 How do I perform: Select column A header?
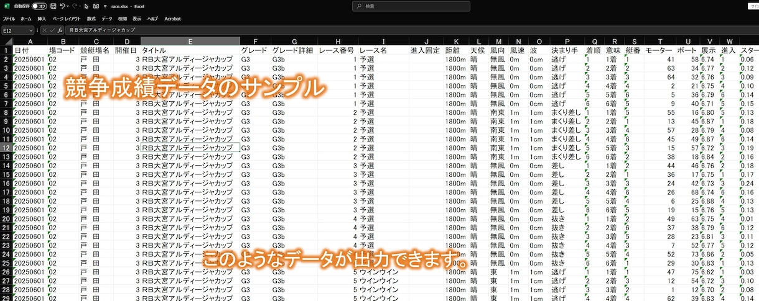[30, 41]
